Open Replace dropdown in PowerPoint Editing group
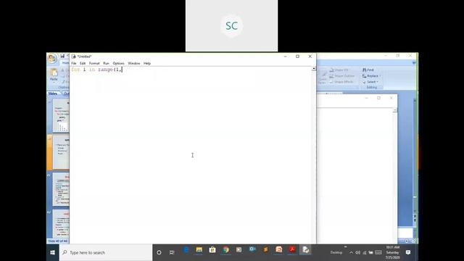Viewport: 464px width, 261px height. [372, 75]
